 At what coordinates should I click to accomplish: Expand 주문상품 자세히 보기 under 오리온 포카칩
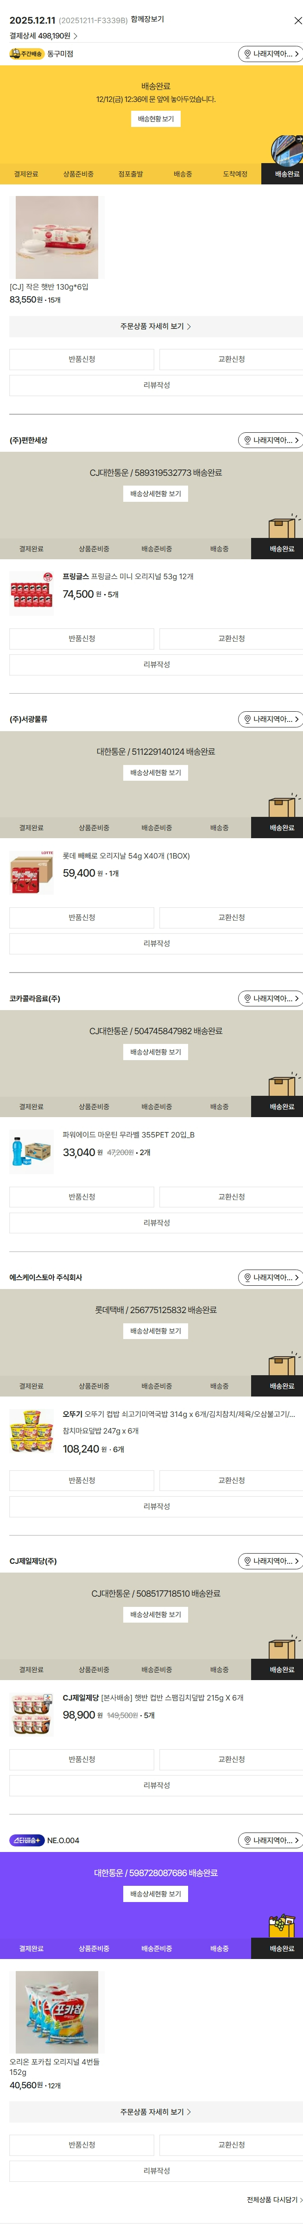pyautogui.click(x=156, y=2111)
